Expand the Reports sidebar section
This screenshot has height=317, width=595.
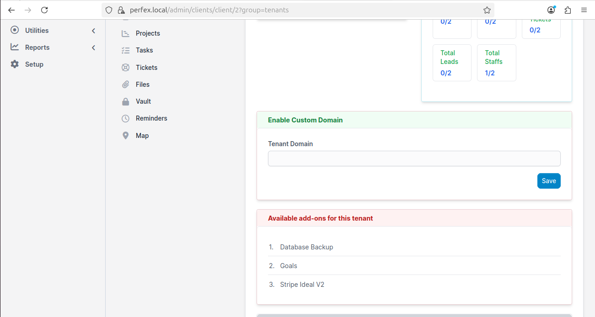point(93,47)
